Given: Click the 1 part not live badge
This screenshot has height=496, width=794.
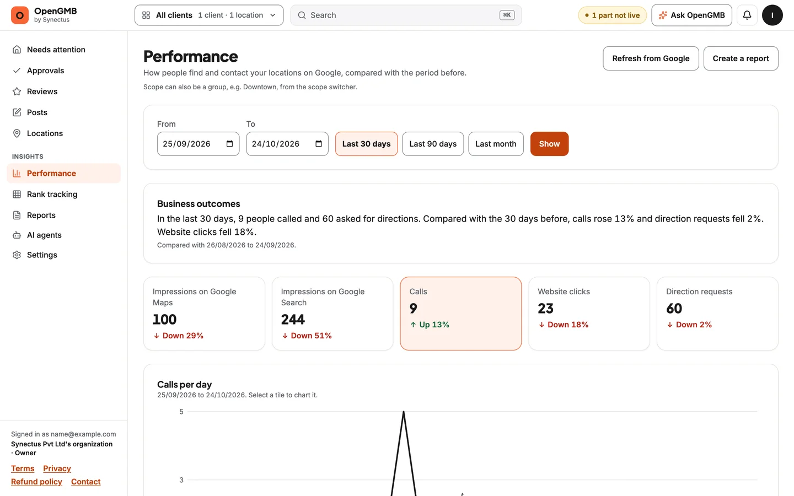Looking at the screenshot, I should 613,15.
